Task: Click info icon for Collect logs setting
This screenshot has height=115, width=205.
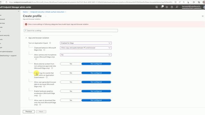Action: [46, 77]
